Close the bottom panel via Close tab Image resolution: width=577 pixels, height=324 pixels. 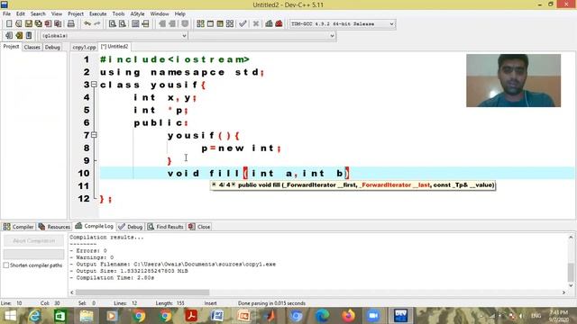tap(199, 227)
